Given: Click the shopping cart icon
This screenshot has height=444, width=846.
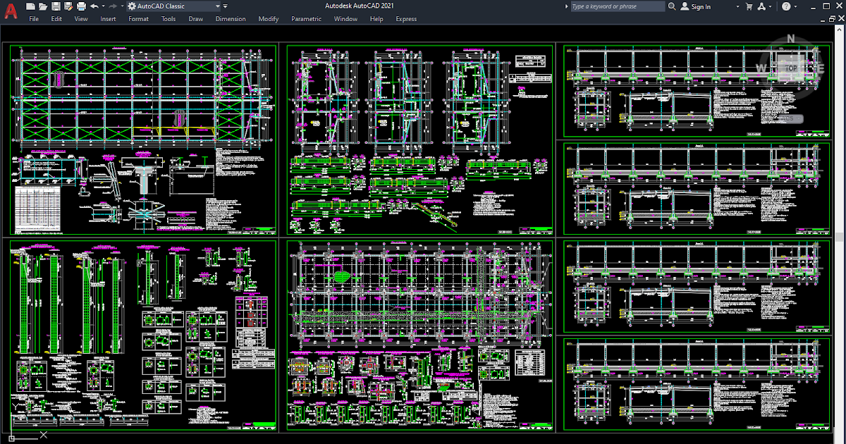Looking at the screenshot, I should (x=749, y=6).
